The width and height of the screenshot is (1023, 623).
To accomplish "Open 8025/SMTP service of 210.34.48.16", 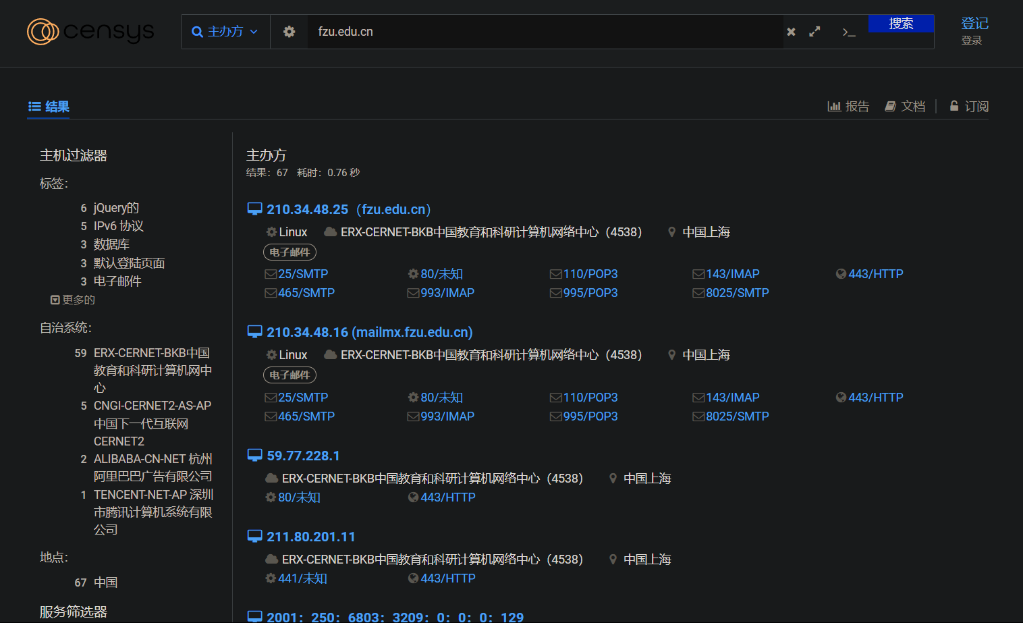I will point(731,416).
